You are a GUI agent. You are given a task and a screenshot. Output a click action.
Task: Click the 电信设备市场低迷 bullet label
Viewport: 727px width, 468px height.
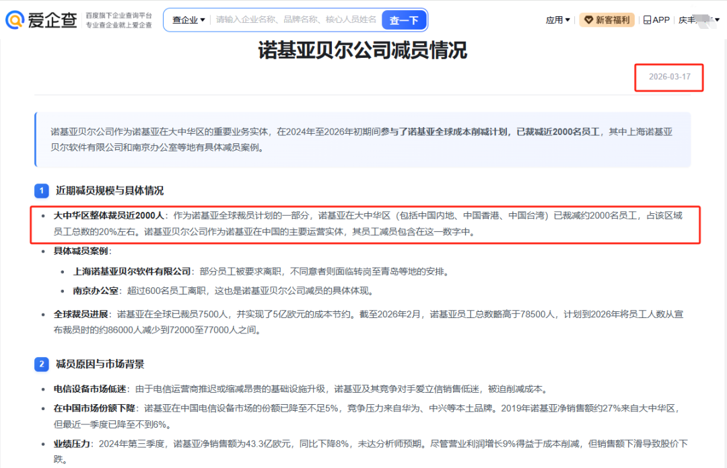(90, 389)
